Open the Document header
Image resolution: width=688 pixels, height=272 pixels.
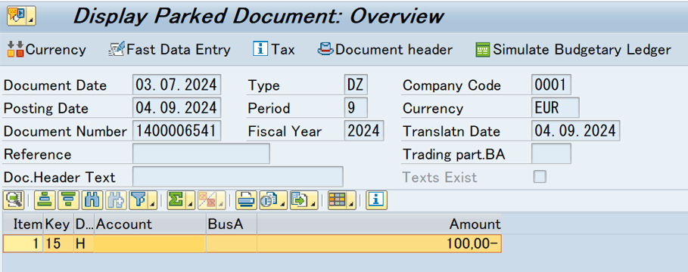(x=384, y=50)
